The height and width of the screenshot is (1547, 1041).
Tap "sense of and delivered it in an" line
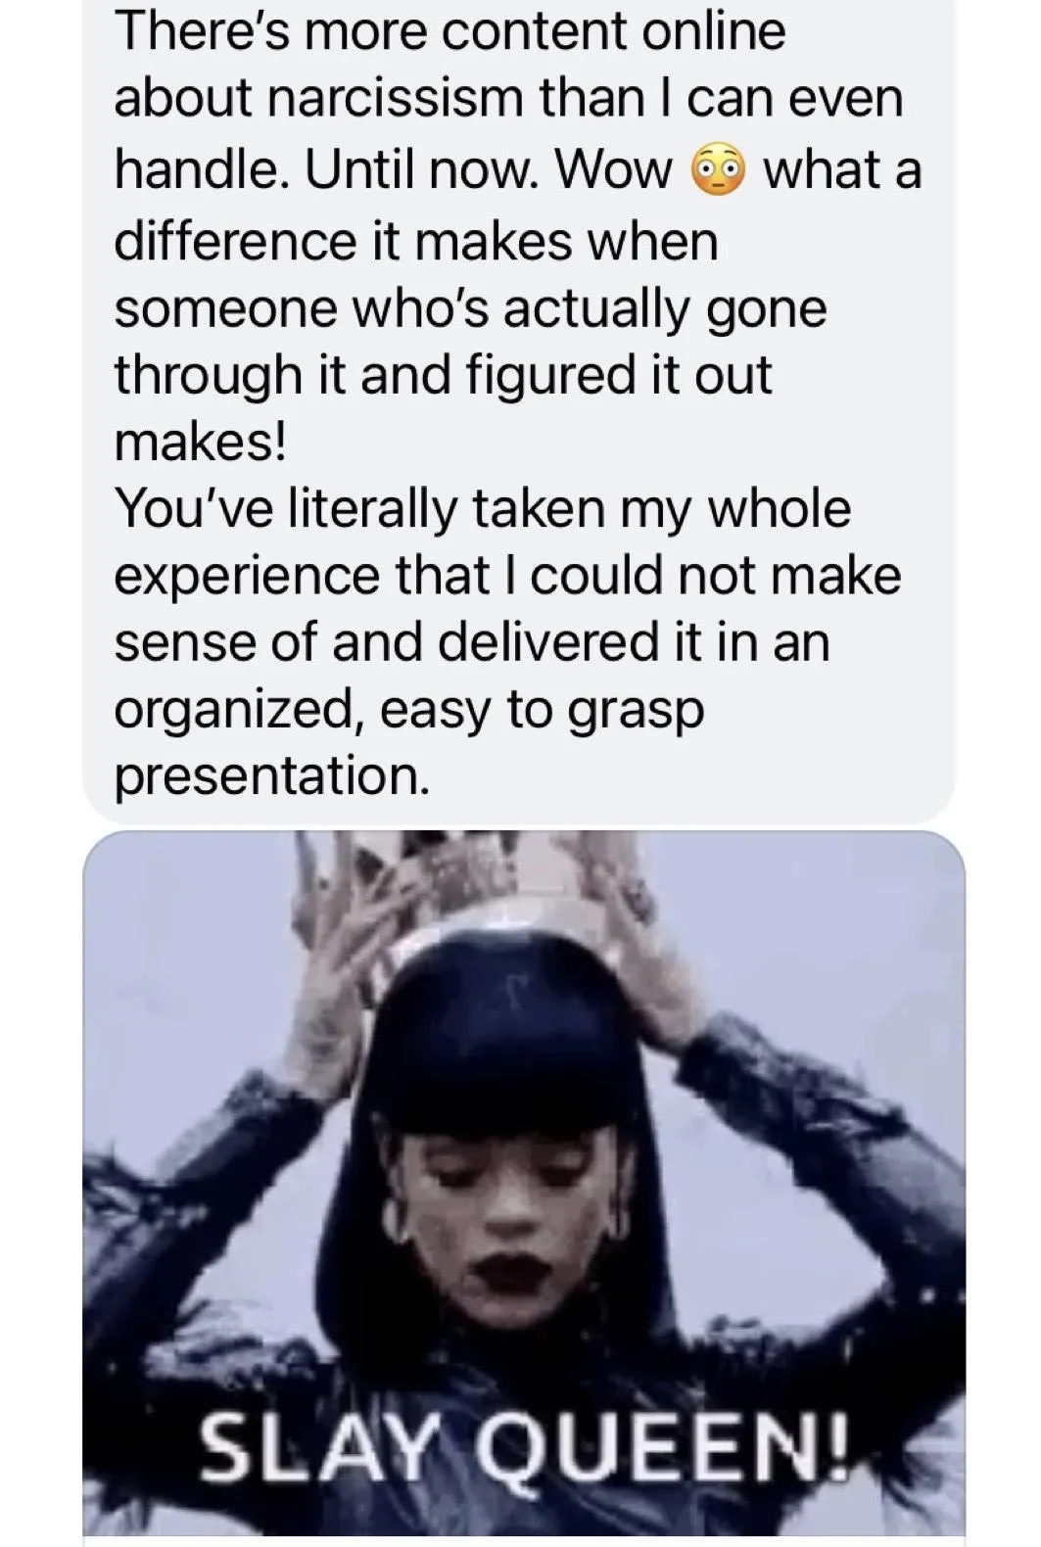(472, 642)
